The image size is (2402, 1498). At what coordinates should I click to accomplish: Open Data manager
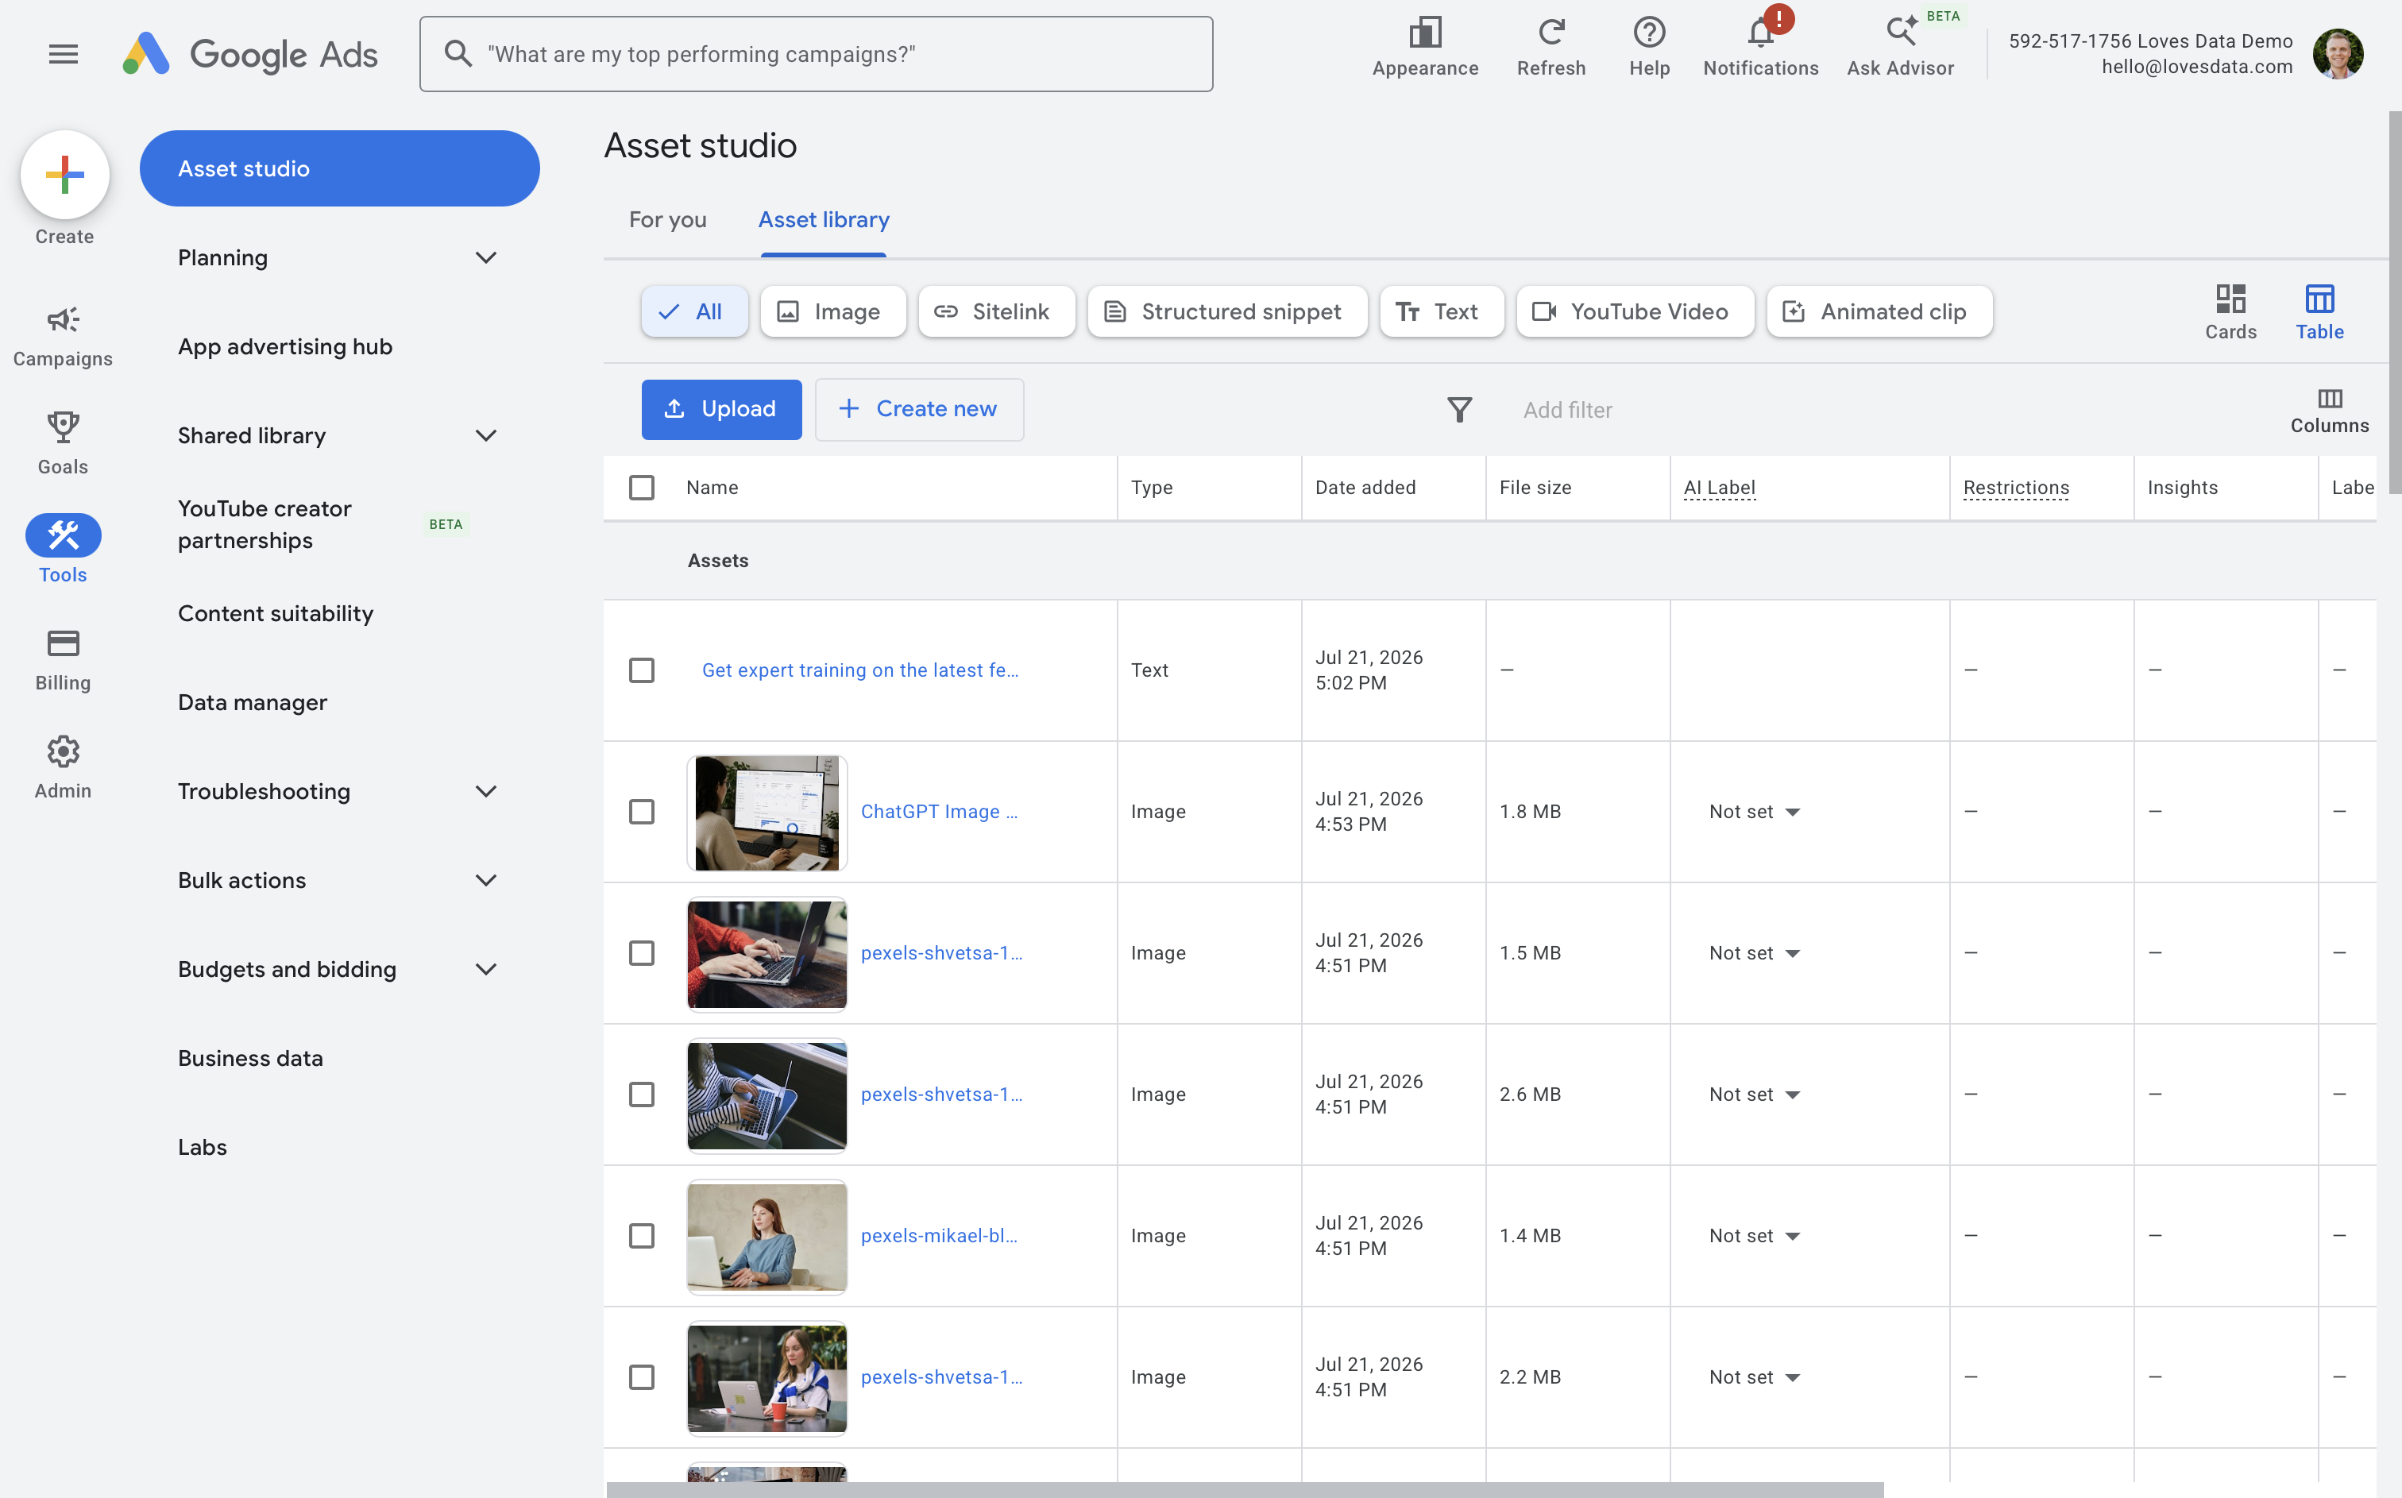(253, 702)
